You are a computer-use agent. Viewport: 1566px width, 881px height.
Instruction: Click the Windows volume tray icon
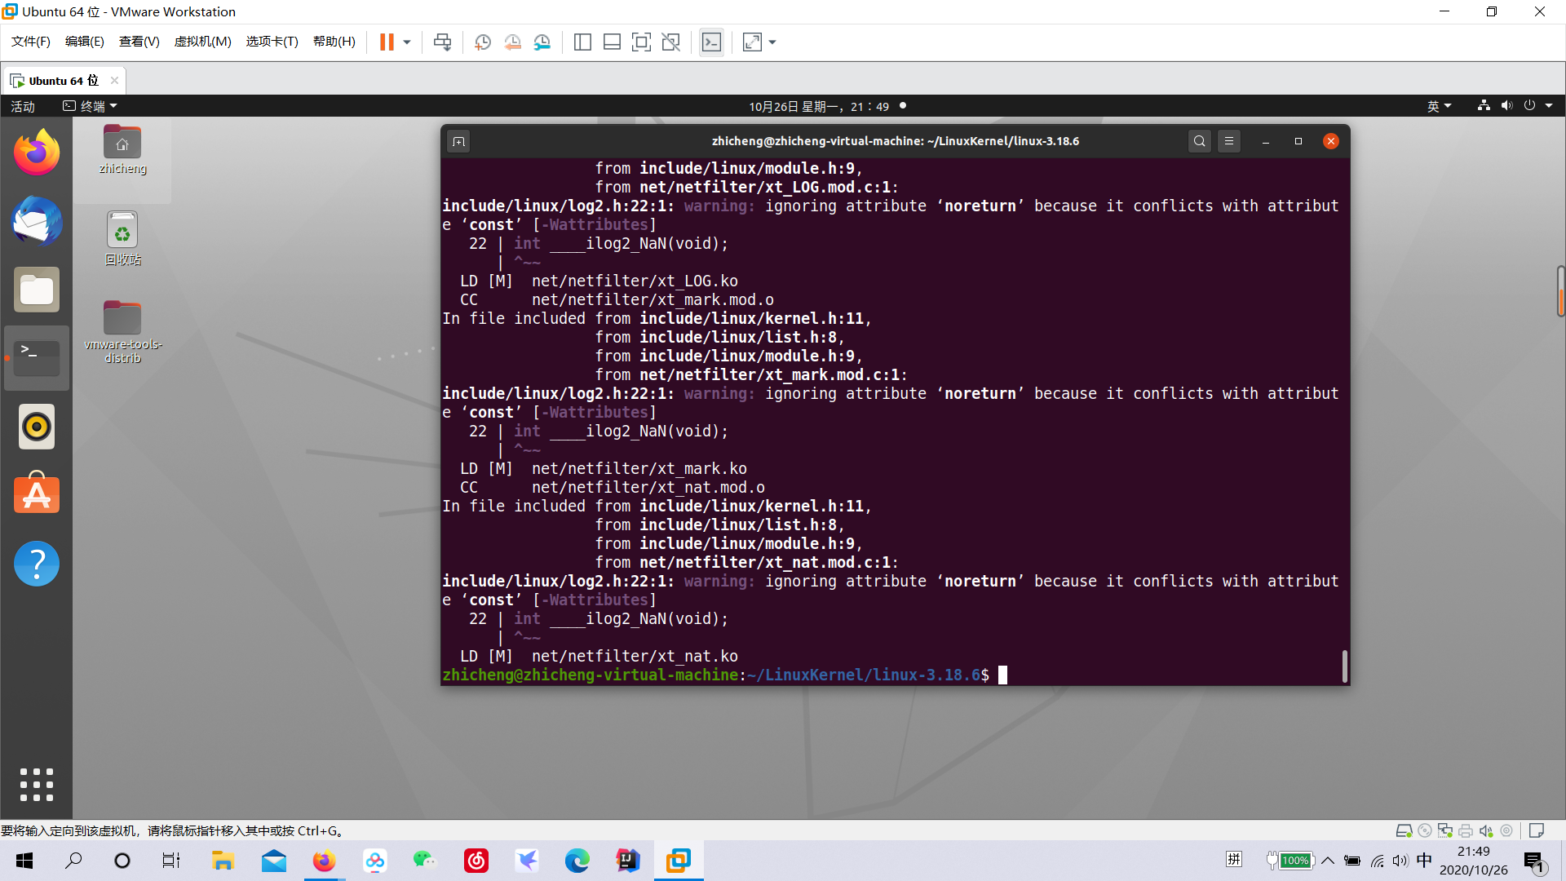pyautogui.click(x=1400, y=861)
